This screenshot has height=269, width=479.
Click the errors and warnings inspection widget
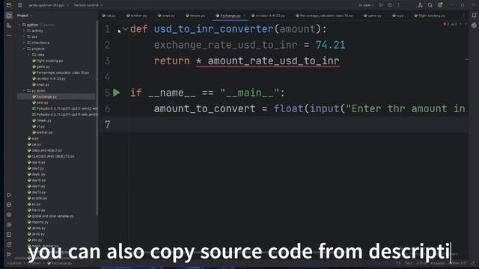tap(451, 24)
